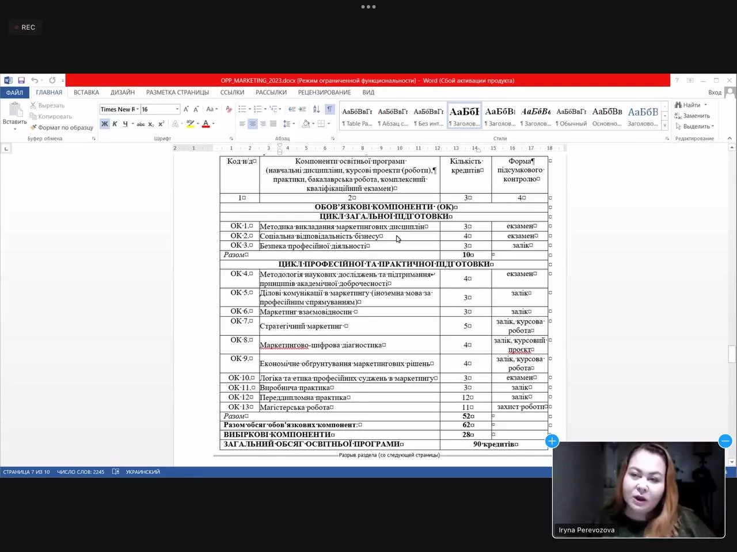Open the РЕЦЕНЗИРОВАНИЕ ribbon tab

(324, 93)
